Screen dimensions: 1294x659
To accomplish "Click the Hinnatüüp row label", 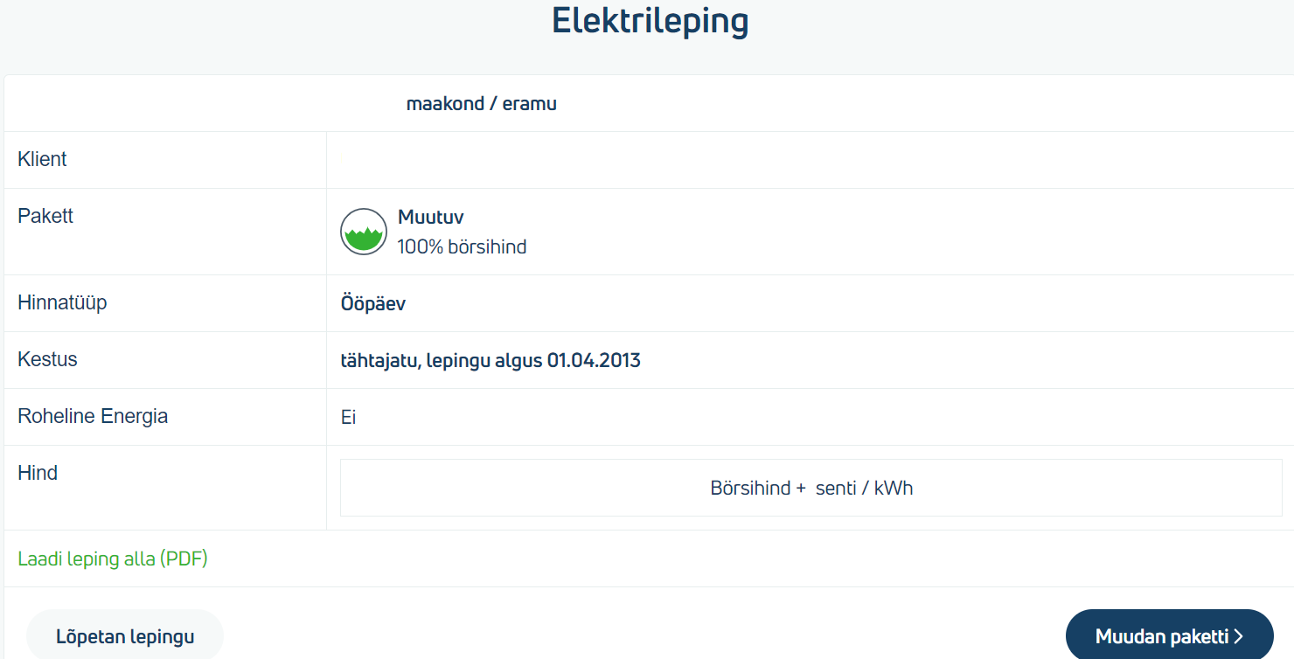I will click(x=62, y=302).
